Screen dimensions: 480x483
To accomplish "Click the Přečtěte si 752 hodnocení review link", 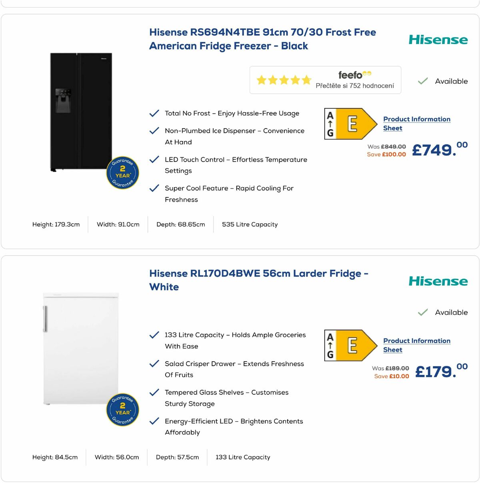I will click(x=354, y=86).
